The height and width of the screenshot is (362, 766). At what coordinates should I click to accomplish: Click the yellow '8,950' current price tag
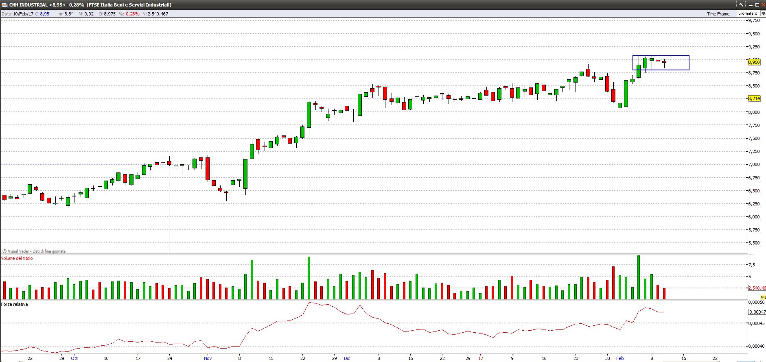point(754,62)
